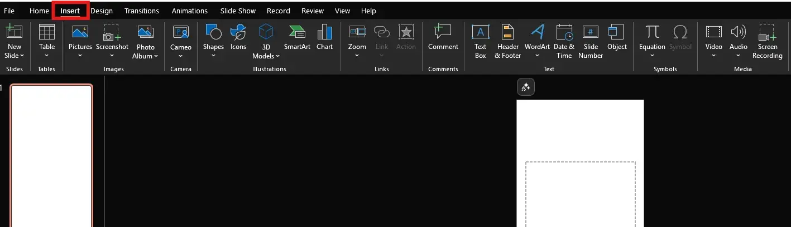
Task: Select the Insert tab
Action: [x=70, y=11]
